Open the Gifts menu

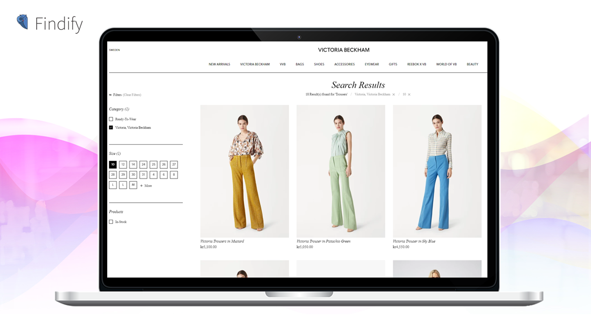click(x=393, y=64)
